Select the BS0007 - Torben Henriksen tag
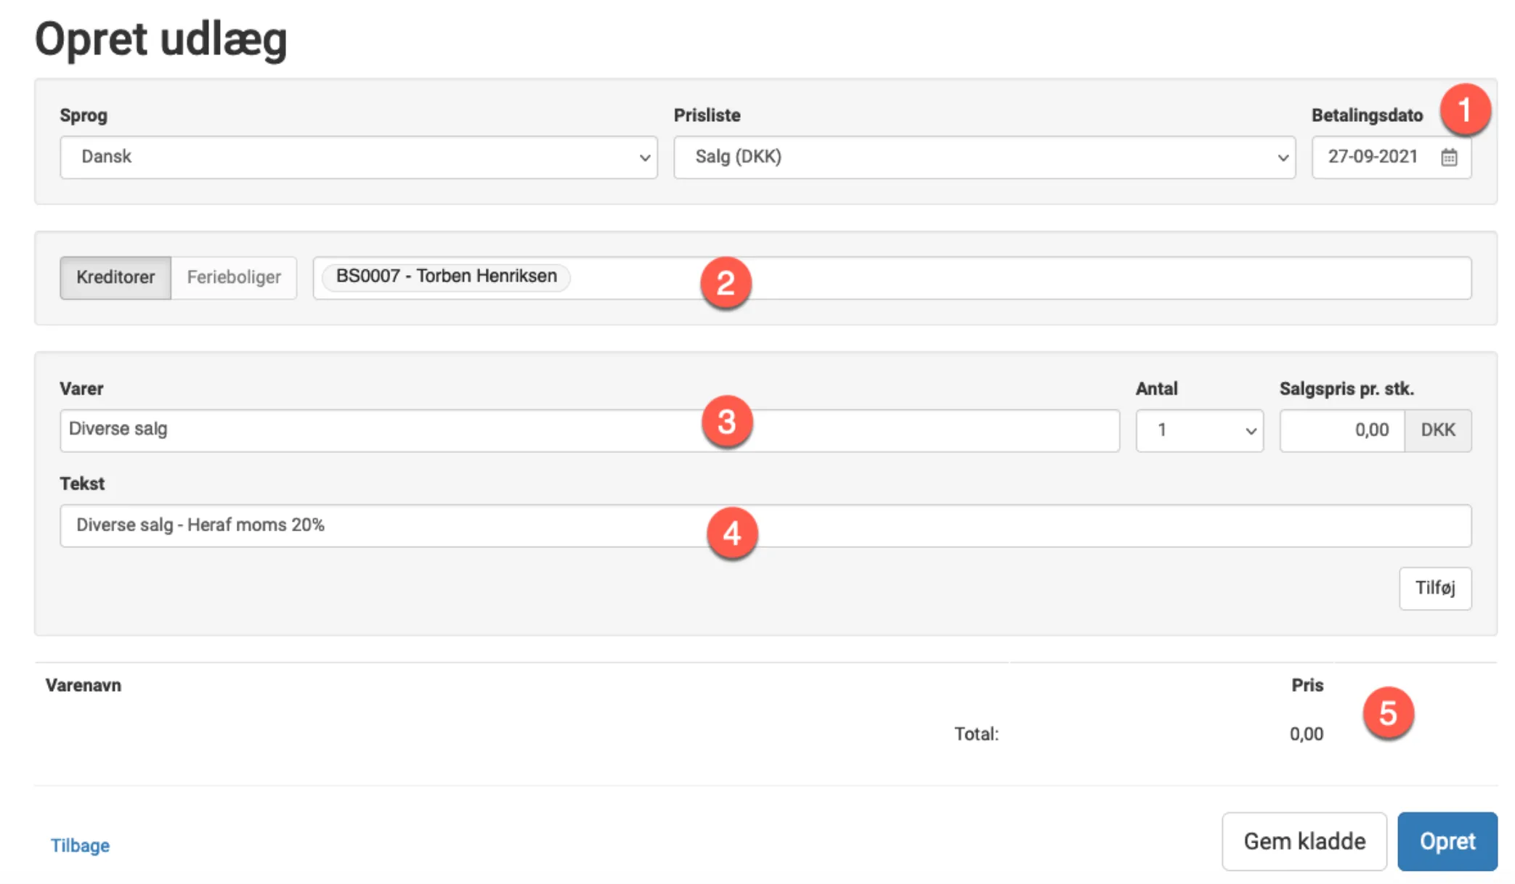The height and width of the screenshot is (884, 1515). (x=446, y=277)
